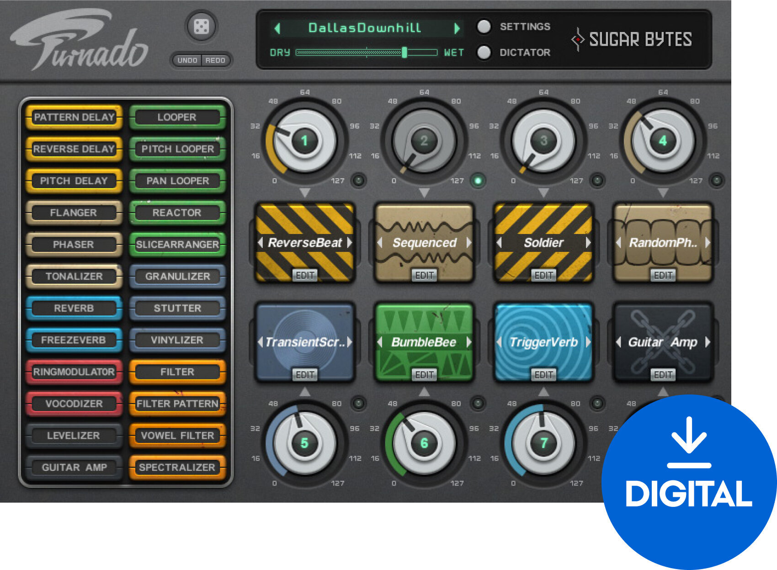Select the BumbleBee green effect tile
Screen dimensions: 777x570
(x=424, y=341)
